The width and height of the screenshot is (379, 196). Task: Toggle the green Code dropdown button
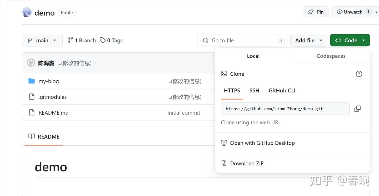tap(350, 40)
